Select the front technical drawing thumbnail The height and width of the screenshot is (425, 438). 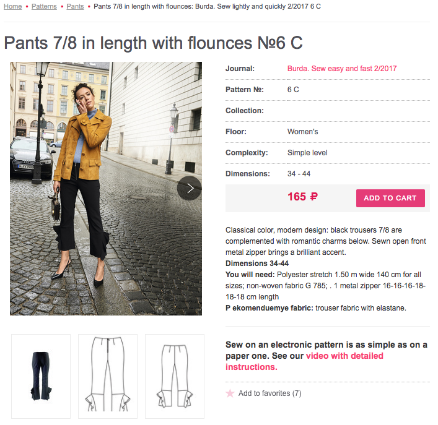click(108, 376)
